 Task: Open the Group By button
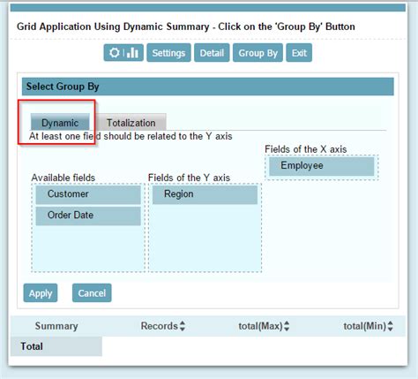(x=258, y=53)
